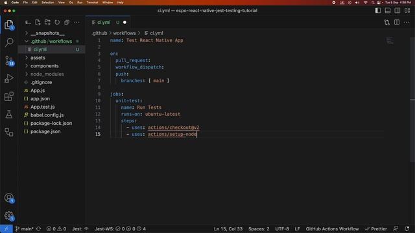
Task: Click UTF-8 encoding in status bar
Action: pos(282,228)
